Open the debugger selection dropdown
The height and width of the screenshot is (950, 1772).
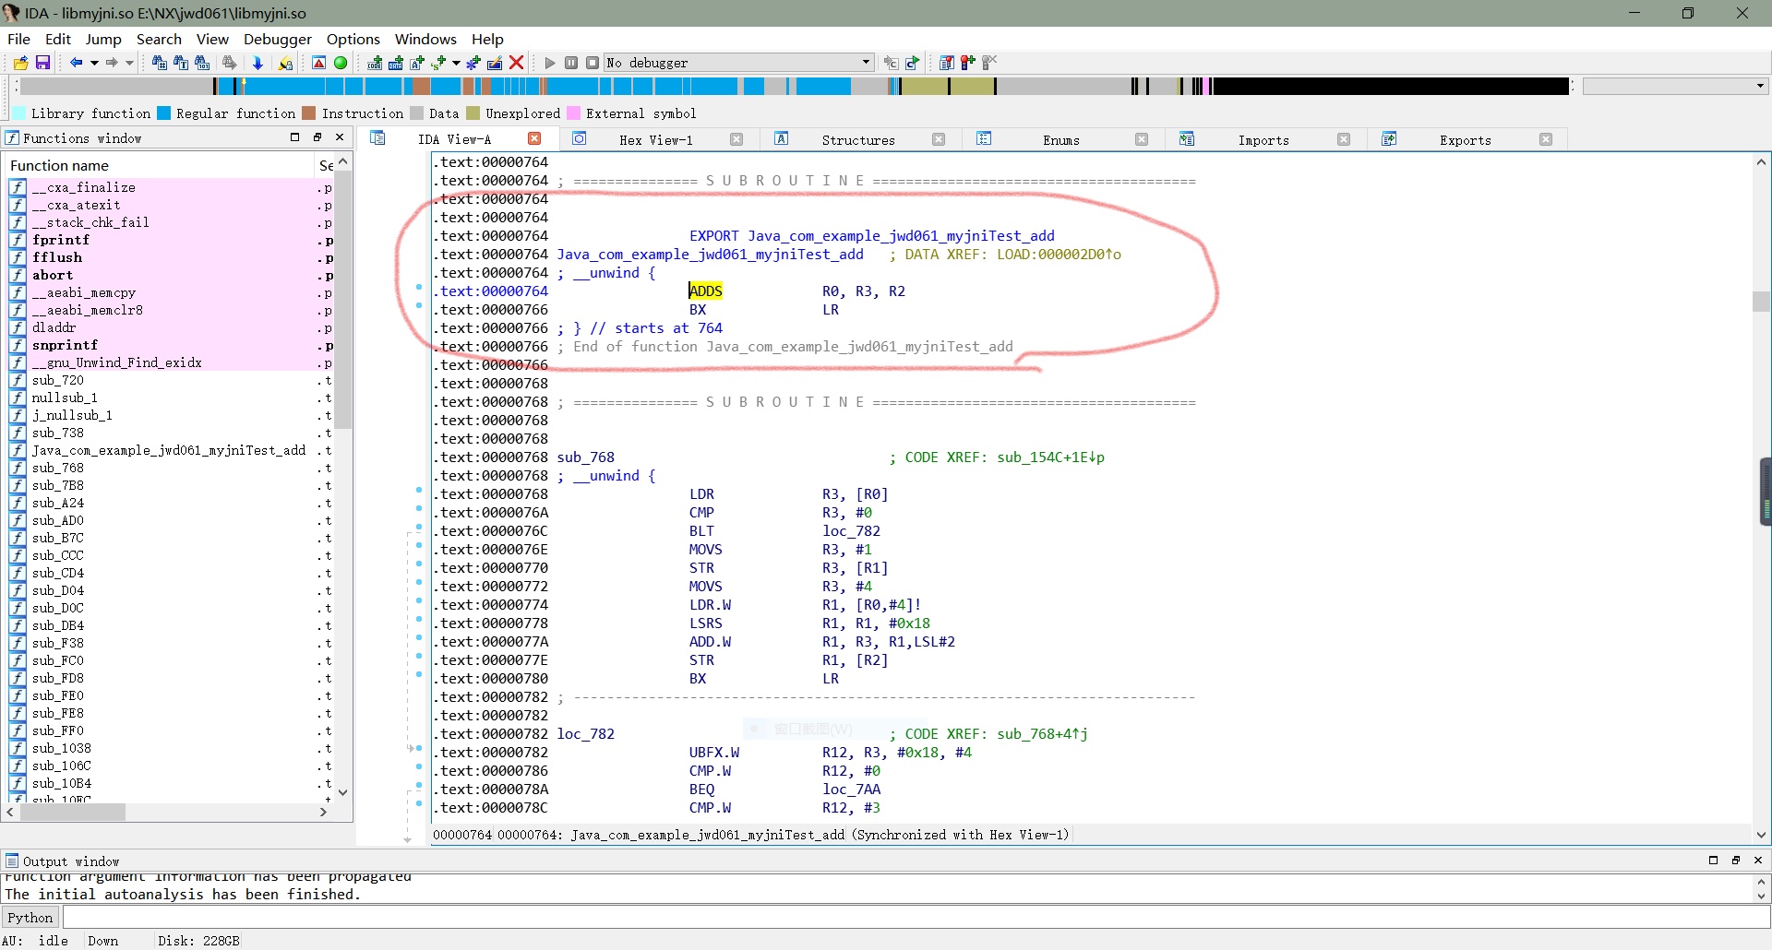coord(866,63)
